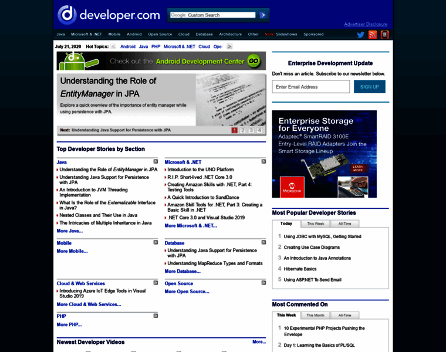The height and width of the screenshot is (352, 446).
Task: Open 'Nested Classes and Their Use in Java'
Action: click(x=99, y=215)
